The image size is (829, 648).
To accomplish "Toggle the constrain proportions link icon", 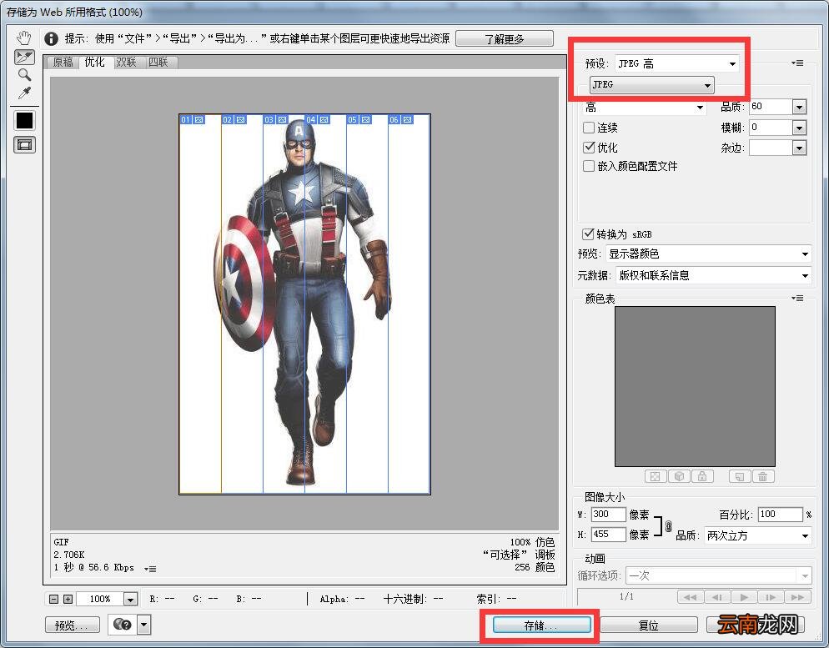I will [x=668, y=526].
